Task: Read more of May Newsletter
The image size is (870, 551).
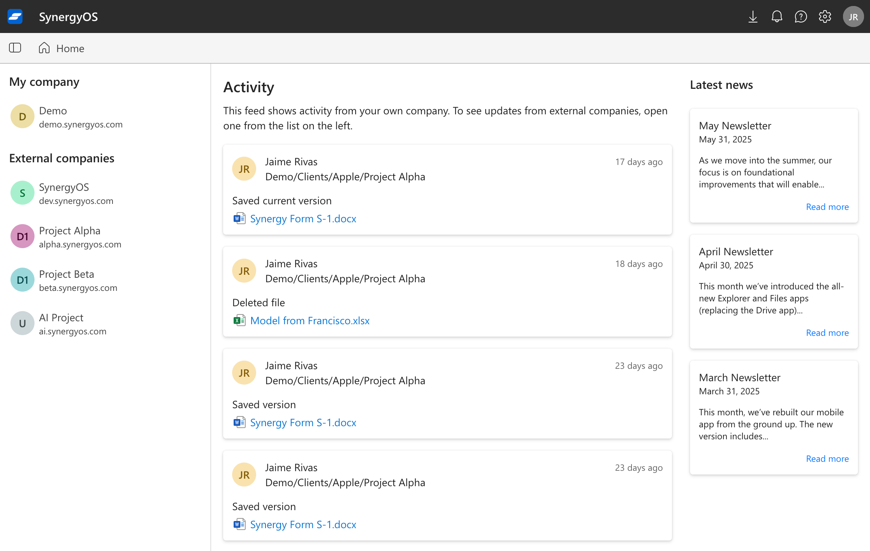Action: pos(827,207)
